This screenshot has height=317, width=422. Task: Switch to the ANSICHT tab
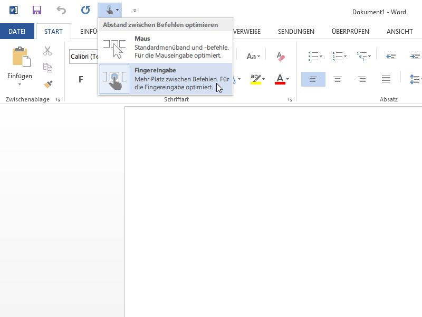click(399, 32)
